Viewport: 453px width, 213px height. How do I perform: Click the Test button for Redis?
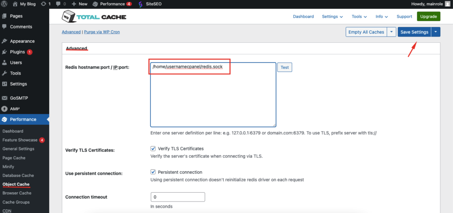[x=284, y=67]
